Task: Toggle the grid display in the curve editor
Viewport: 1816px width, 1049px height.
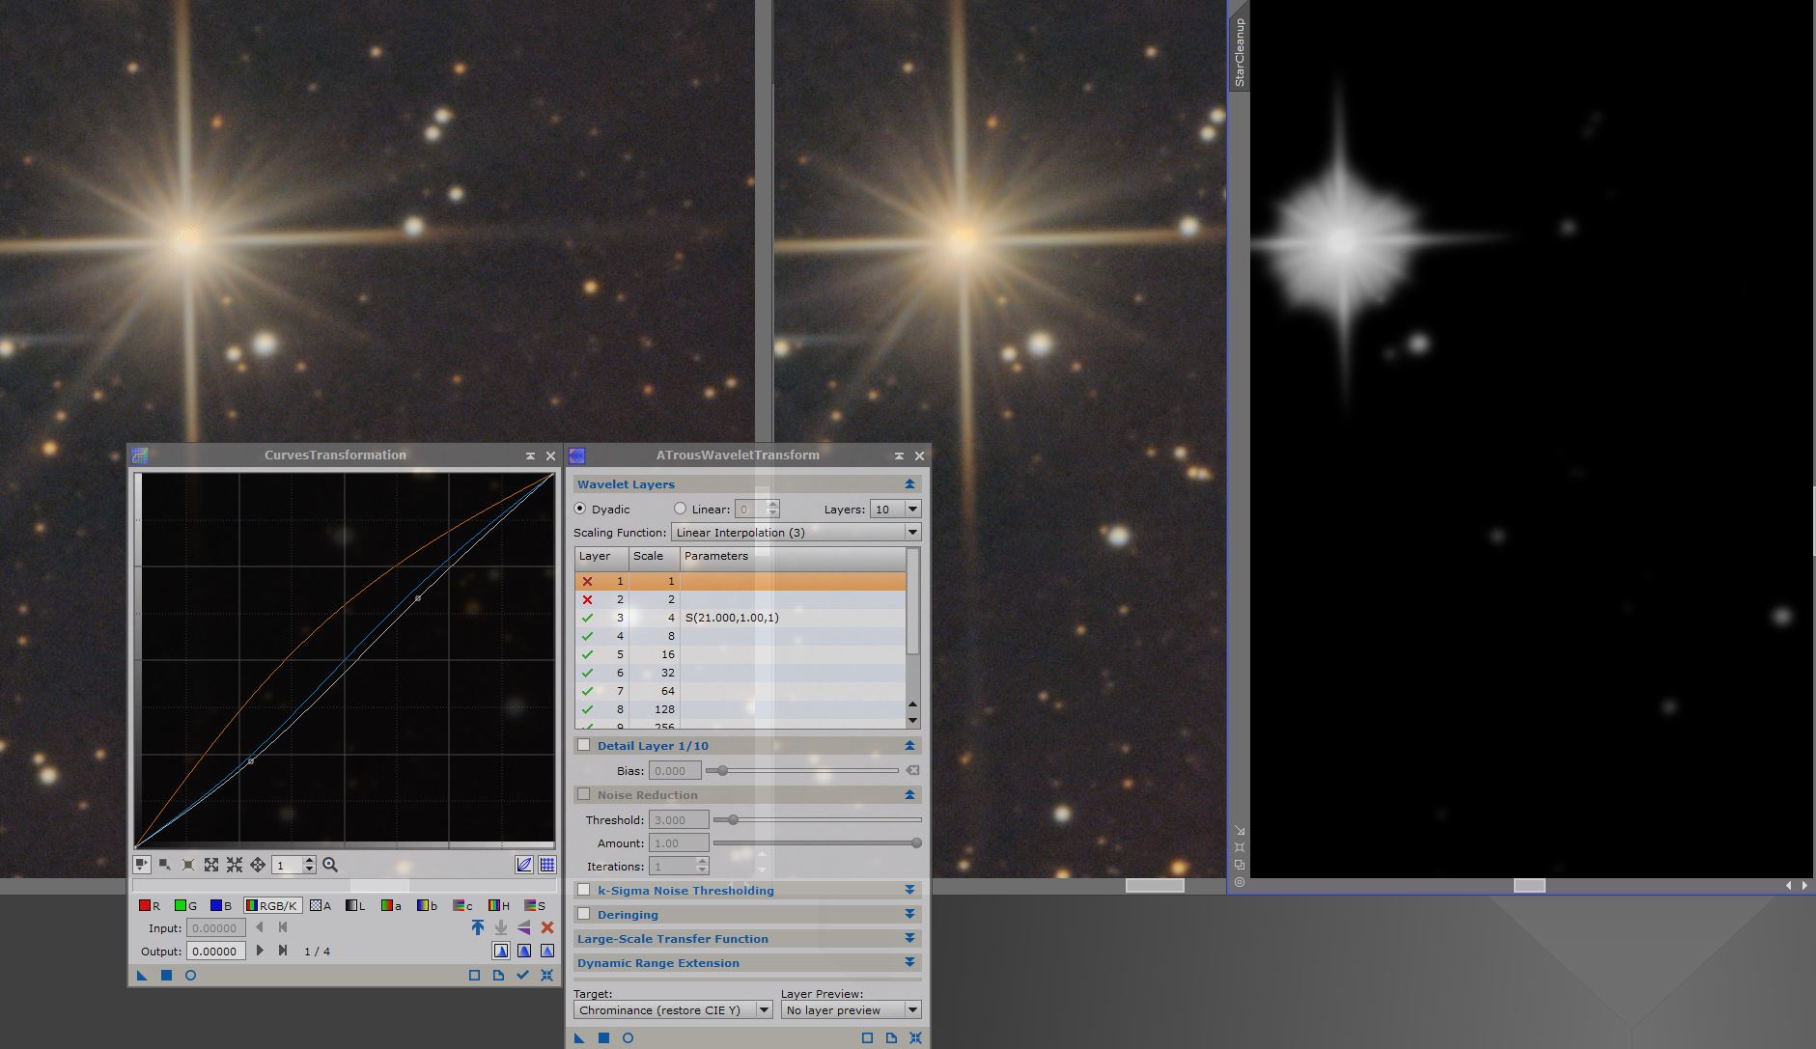Action: 546,866
